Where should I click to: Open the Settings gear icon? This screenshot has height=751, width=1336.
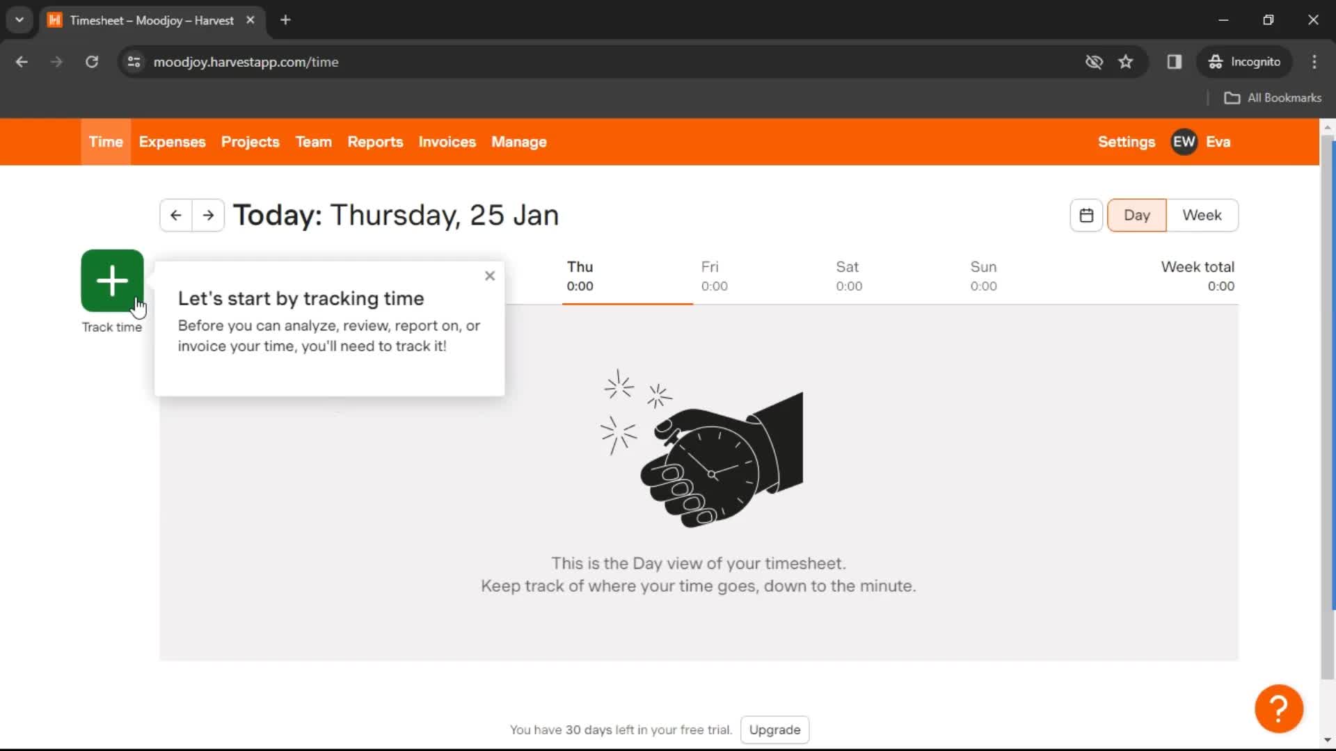pyautogui.click(x=1127, y=142)
